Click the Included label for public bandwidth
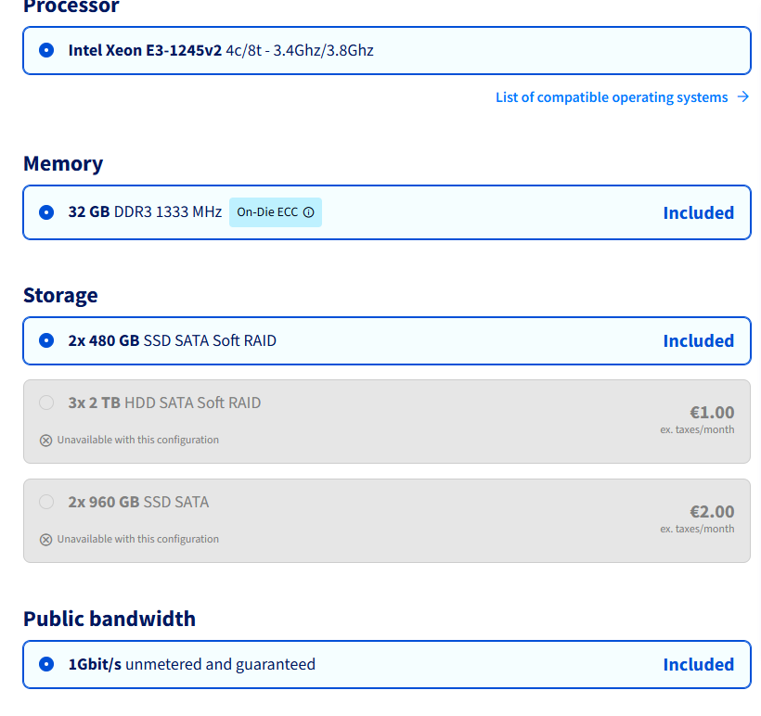Image resolution: width=761 pixels, height=716 pixels. click(698, 664)
